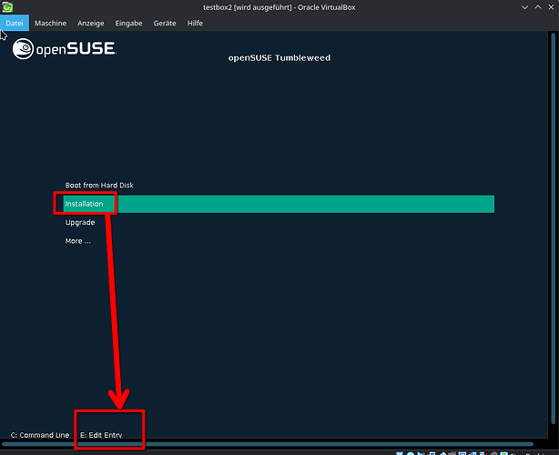
Task: Expand the More ... boot submenu
Action: pyautogui.click(x=78, y=241)
